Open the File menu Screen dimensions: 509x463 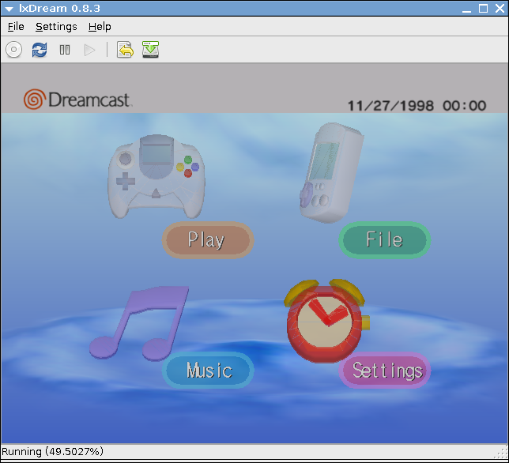click(x=16, y=27)
